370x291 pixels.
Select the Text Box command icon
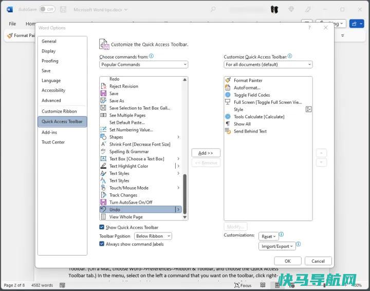[103, 158]
